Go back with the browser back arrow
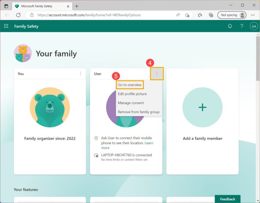260x203 pixels. (x=7, y=15)
